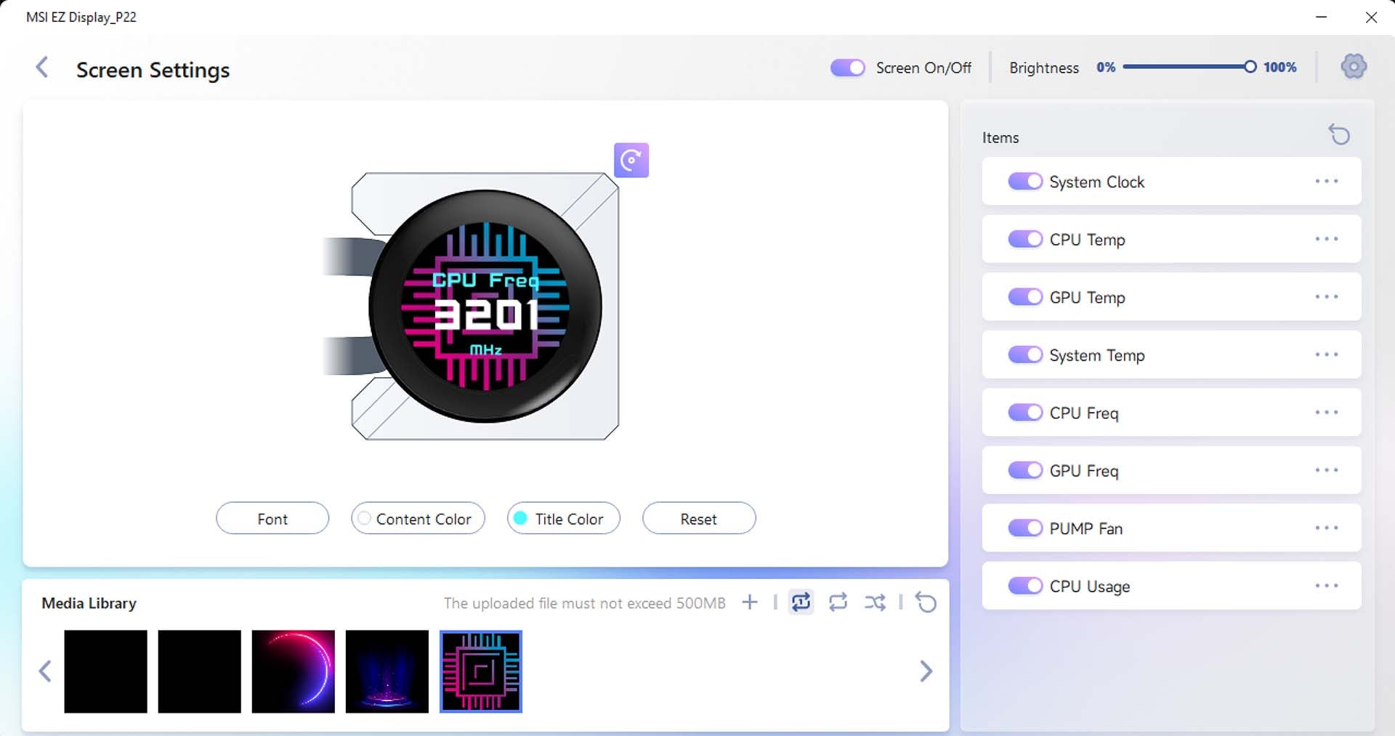
Task: Expand options for the CPU Freq row
Action: [x=1326, y=412]
